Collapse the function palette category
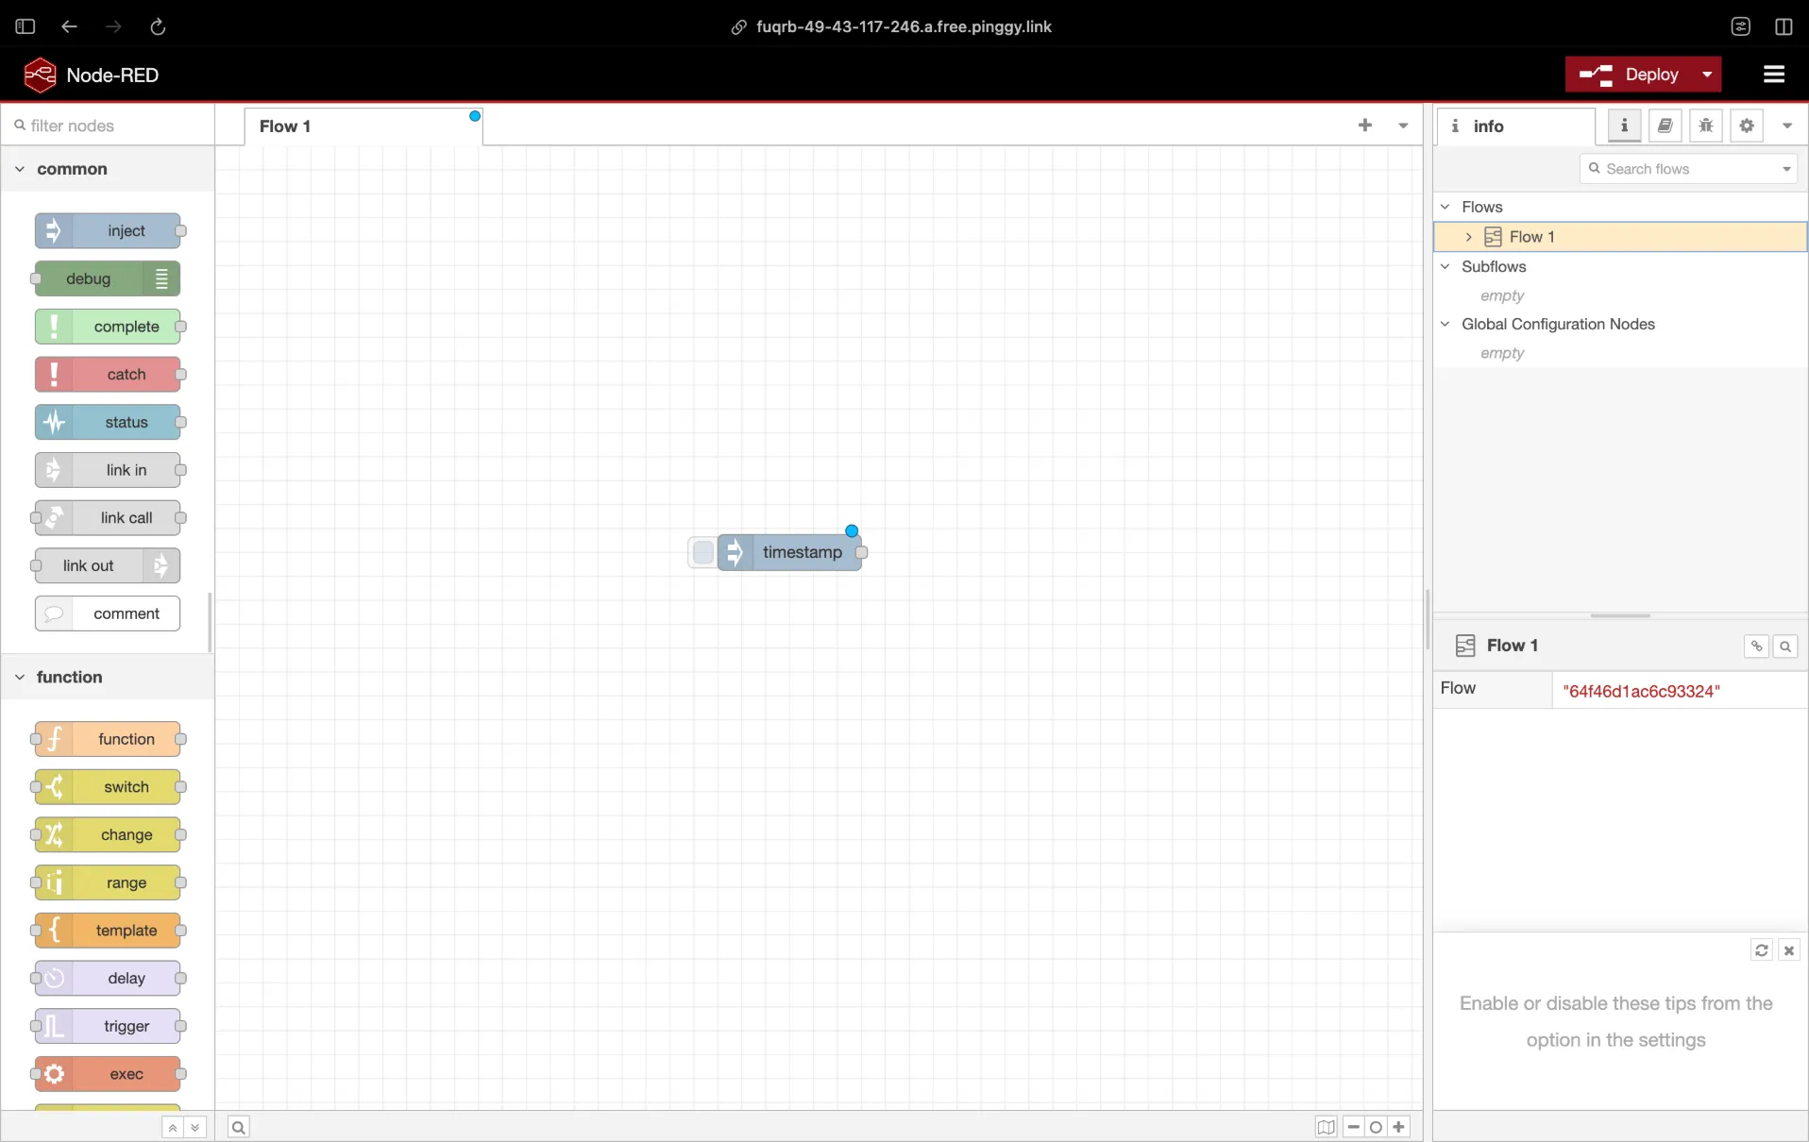This screenshot has width=1809, height=1142. pos(20,677)
